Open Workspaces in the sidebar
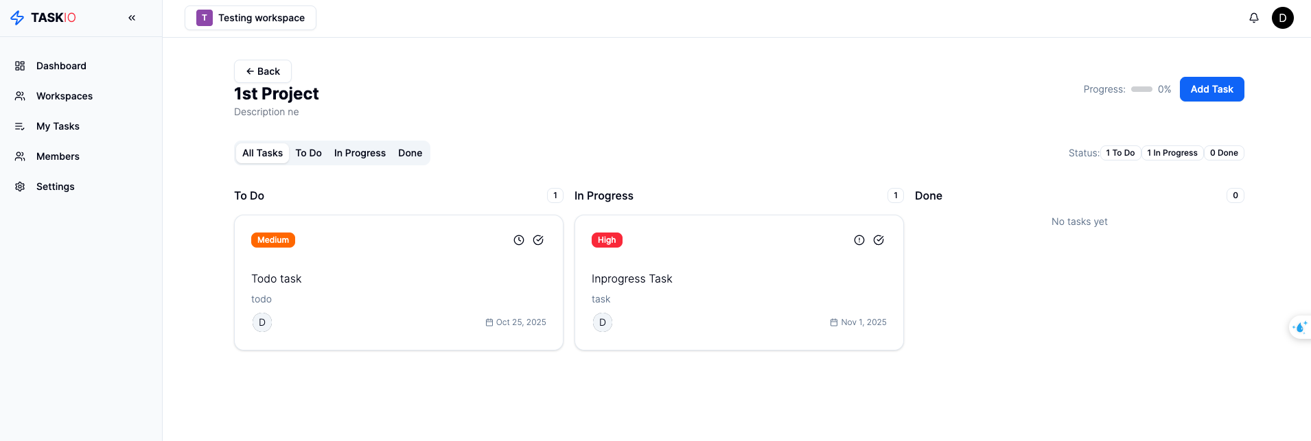1311x441 pixels. coord(81,96)
